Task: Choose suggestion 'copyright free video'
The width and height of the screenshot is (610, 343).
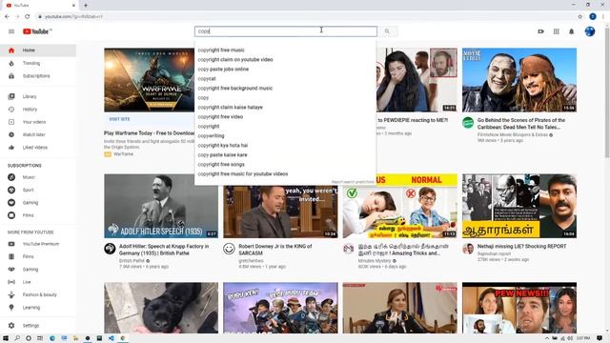Action: point(285,116)
